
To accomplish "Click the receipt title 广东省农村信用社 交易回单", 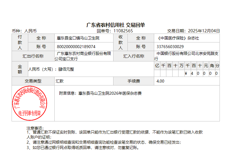I will 116,25.
